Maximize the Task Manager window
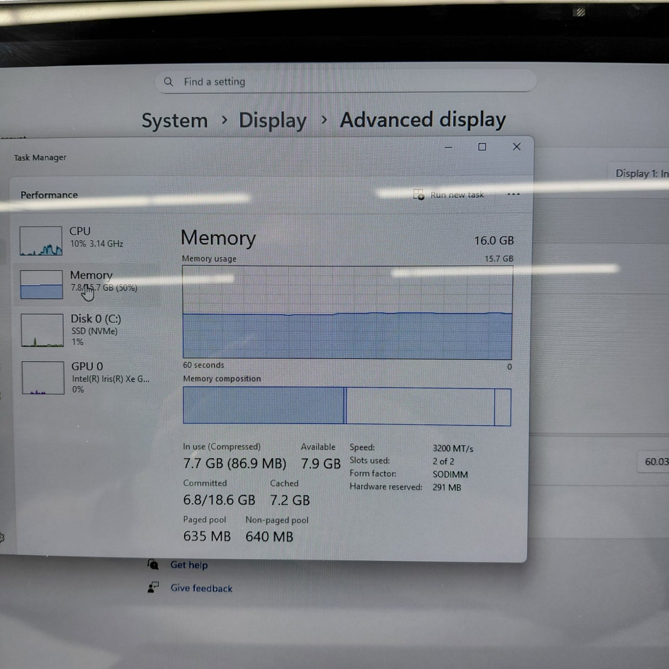 pos(482,147)
